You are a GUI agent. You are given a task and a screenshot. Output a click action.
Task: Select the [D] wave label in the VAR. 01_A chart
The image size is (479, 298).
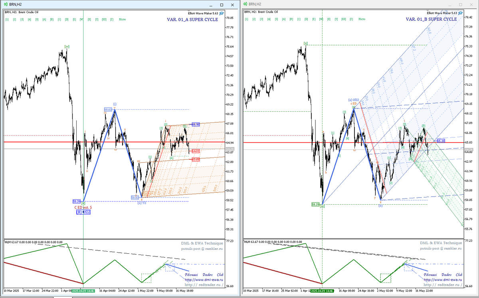point(67,19)
